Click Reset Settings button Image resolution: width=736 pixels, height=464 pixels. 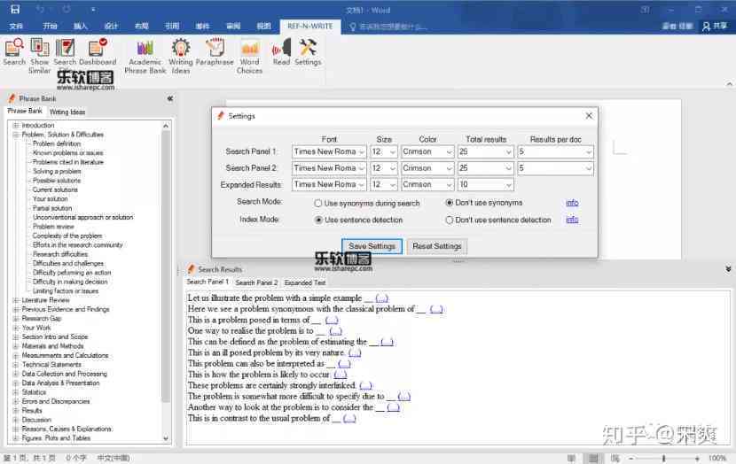[437, 246]
